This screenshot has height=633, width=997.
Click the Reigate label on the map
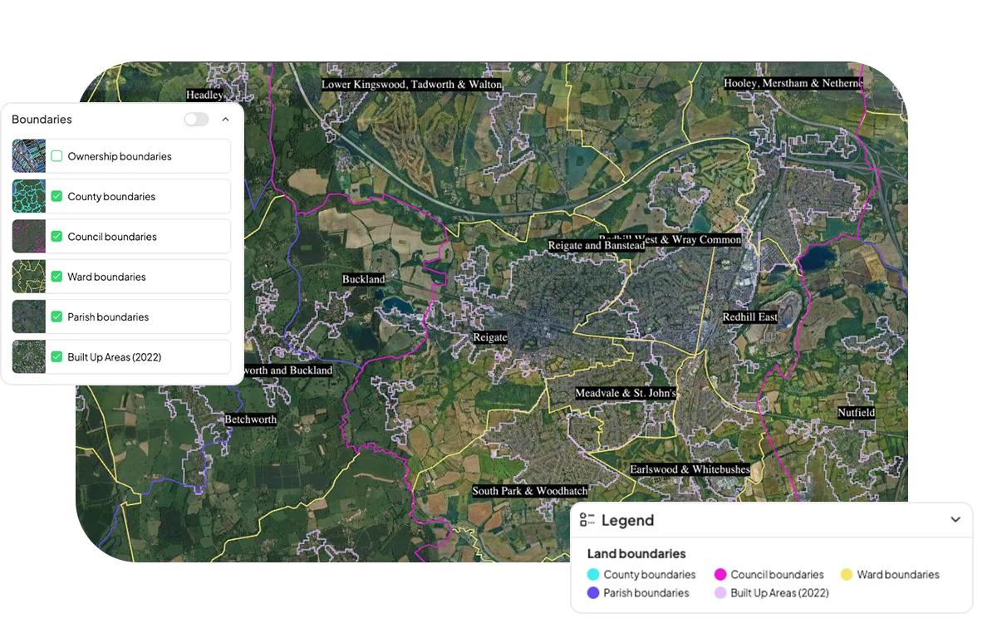pyautogui.click(x=489, y=337)
